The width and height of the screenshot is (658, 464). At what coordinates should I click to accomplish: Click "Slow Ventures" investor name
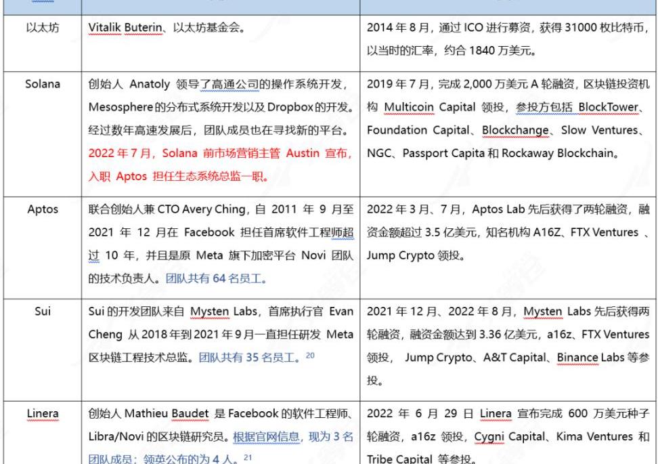pyautogui.click(x=600, y=130)
